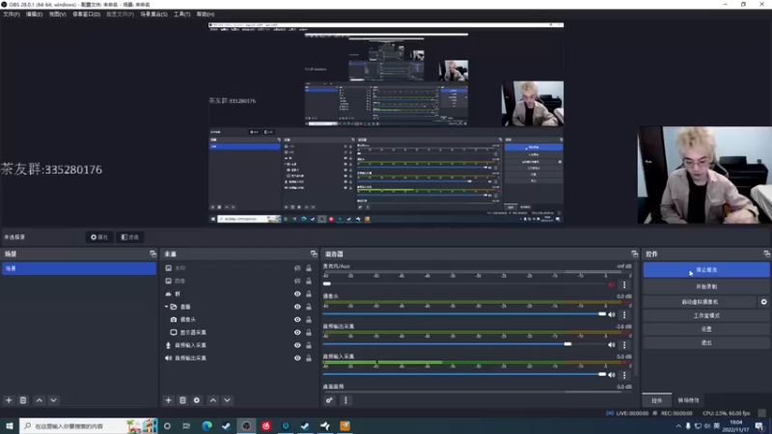The image size is (772, 434).
Task: Click lock icon for 显示器采集 source
Action: pyautogui.click(x=309, y=332)
